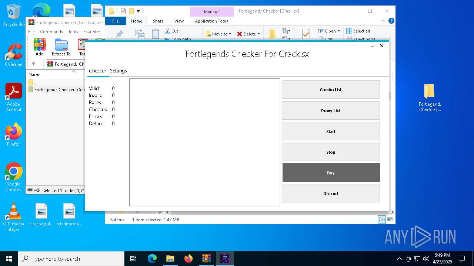This screenshot has width=474, height=266.
Task: Expand the Open dropdown in the ribbon
Action: (329, 31)
